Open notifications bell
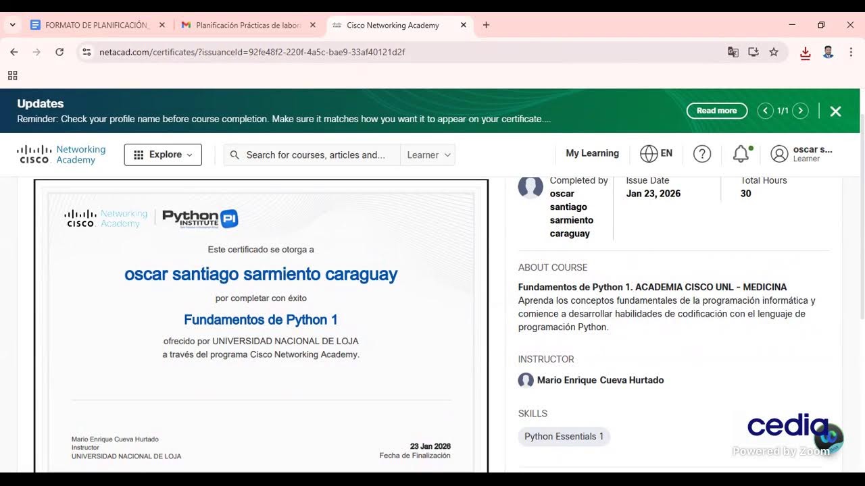This screenshot has height=486, width=865. pos(741,154)
